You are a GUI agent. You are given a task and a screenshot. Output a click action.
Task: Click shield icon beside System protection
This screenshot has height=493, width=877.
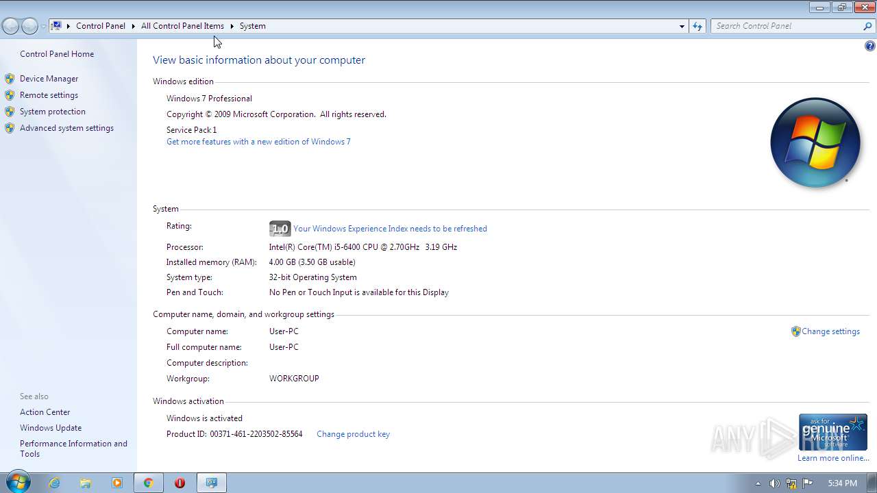10,112
